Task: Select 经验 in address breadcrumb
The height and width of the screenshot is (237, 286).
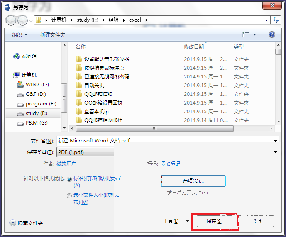Action: tap(113, 20)
